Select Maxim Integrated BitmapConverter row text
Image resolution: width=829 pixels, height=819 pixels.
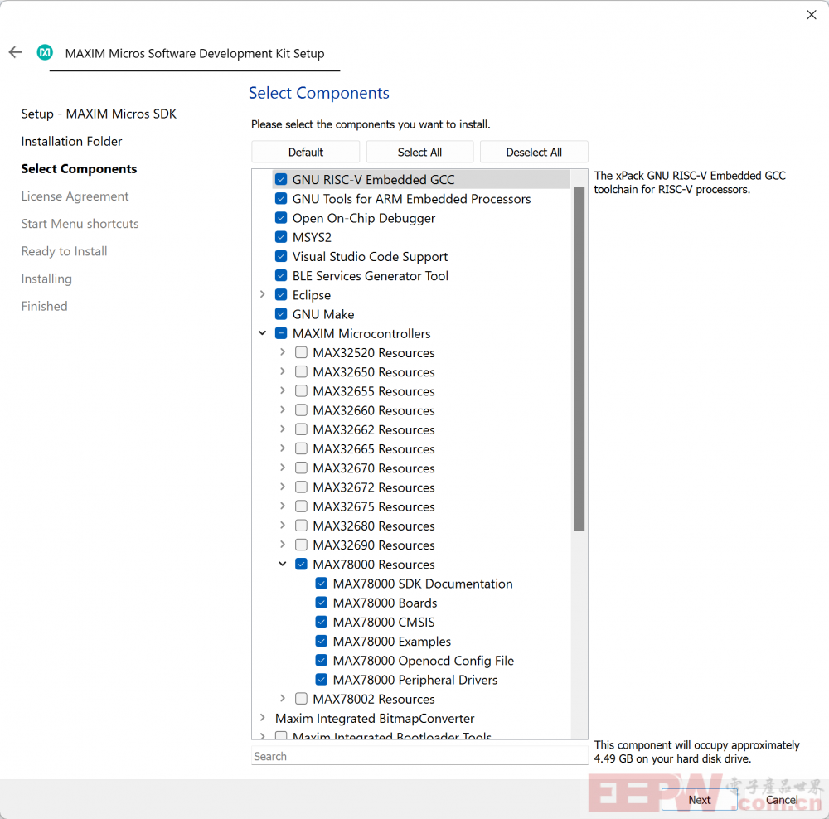375,718
